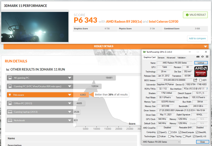This screenshot has width=212, height=146.
Task: Click the AMD Radeon Graphics logo
Action: pos(201,71)
